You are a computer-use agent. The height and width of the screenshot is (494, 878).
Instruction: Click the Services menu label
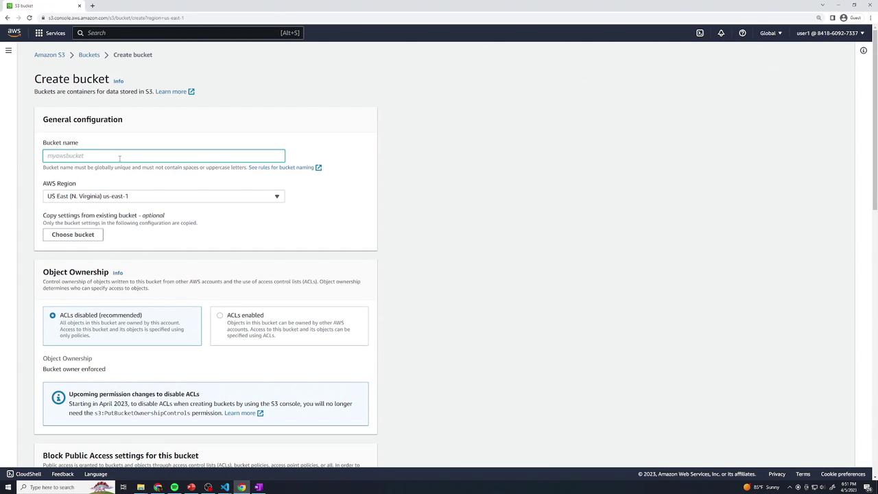point(56,33)
